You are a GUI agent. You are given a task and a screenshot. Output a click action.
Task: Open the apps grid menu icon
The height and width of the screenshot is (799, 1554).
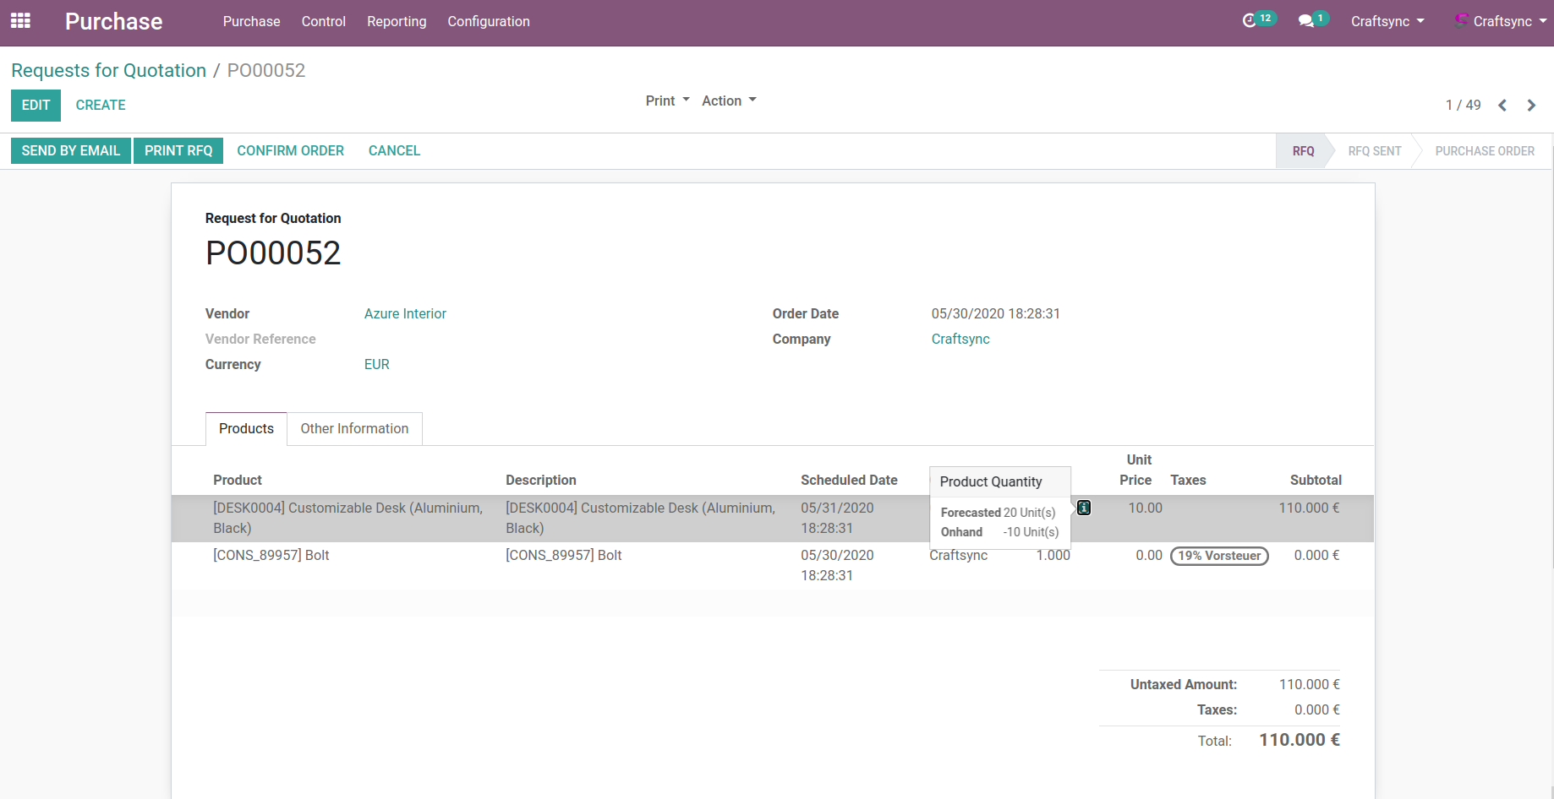(20, 21)
